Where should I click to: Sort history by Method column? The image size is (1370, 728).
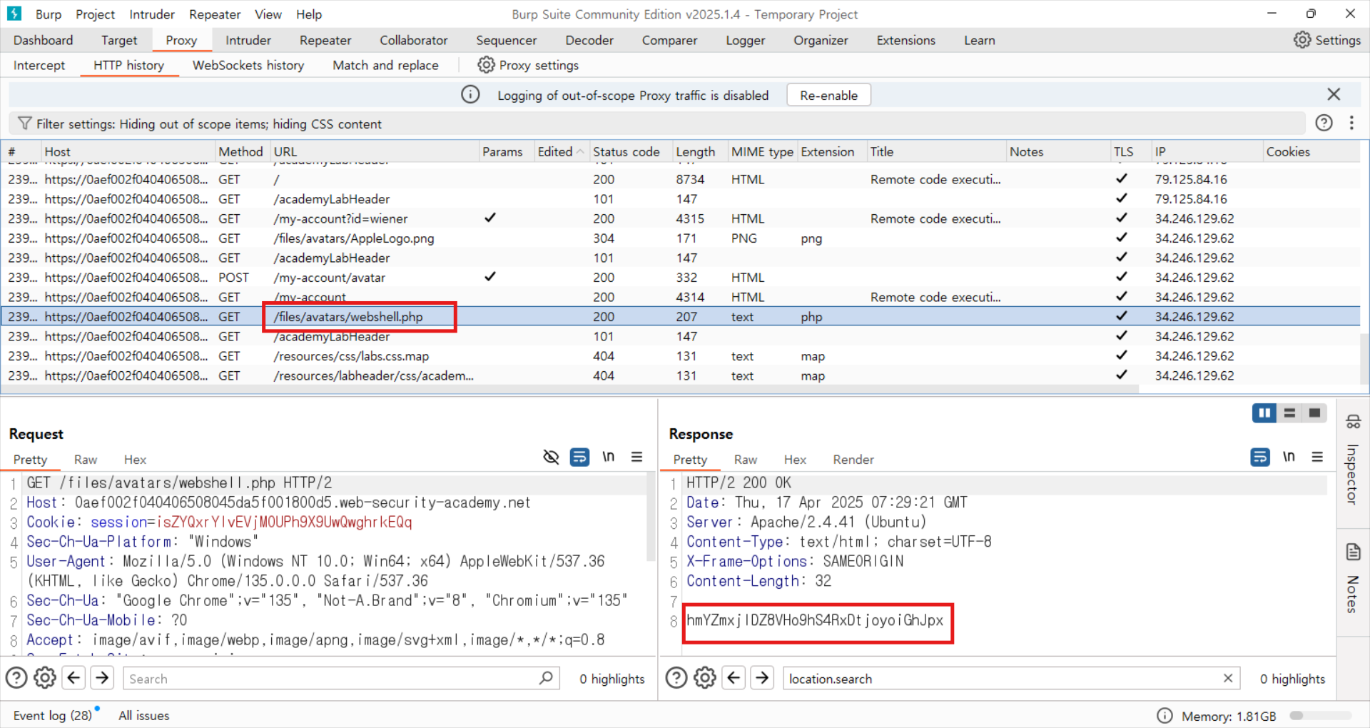241,151
